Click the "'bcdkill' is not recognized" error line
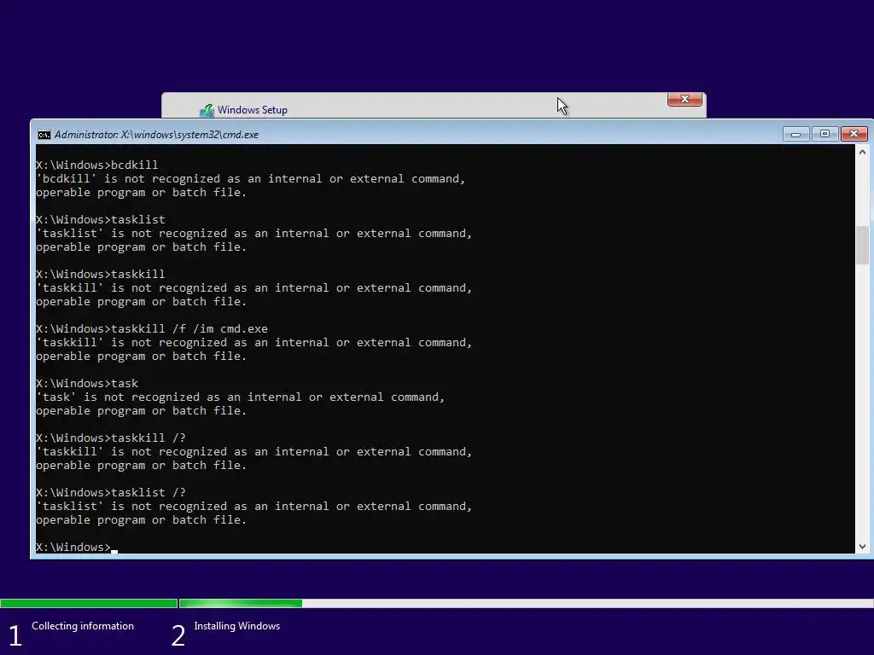This screenshot has height=655, width=874. (250, 179)
